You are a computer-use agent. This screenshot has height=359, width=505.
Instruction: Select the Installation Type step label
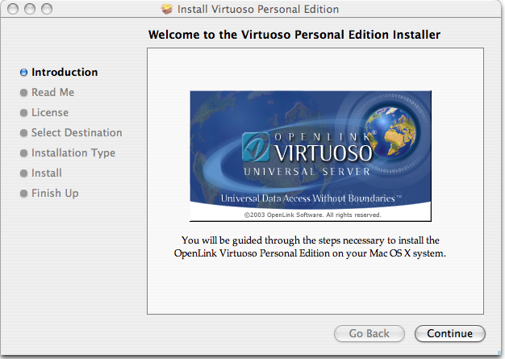(73, 153)
